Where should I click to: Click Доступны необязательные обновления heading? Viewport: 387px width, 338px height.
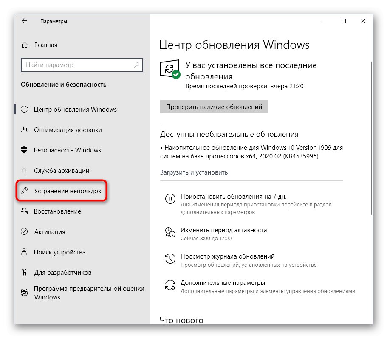pyautogui.click(x=229, y=134)
